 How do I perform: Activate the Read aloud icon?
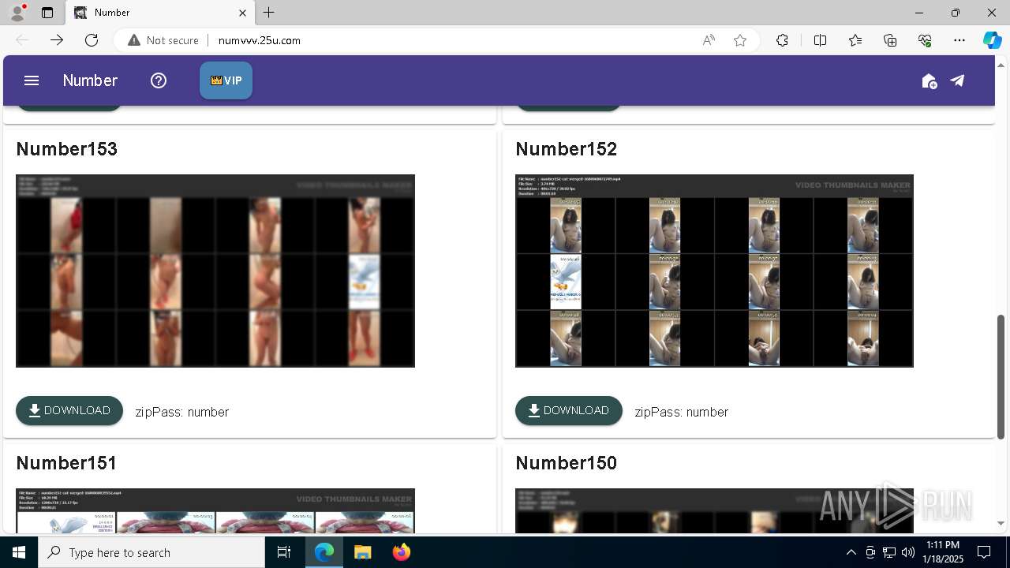(709, 40)
